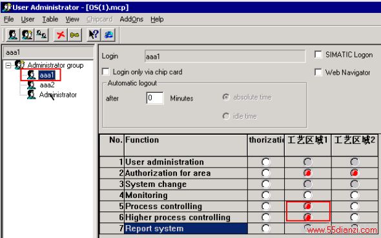This screenshot has height=238, width=381.
Task: Click the key change password icon
Action: pos(75,35)
